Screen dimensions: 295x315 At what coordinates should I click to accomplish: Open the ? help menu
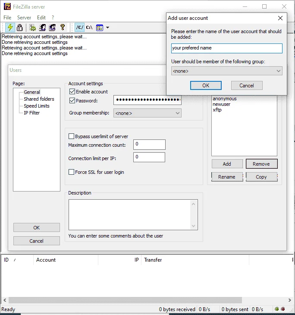click(x=53, y=18)
